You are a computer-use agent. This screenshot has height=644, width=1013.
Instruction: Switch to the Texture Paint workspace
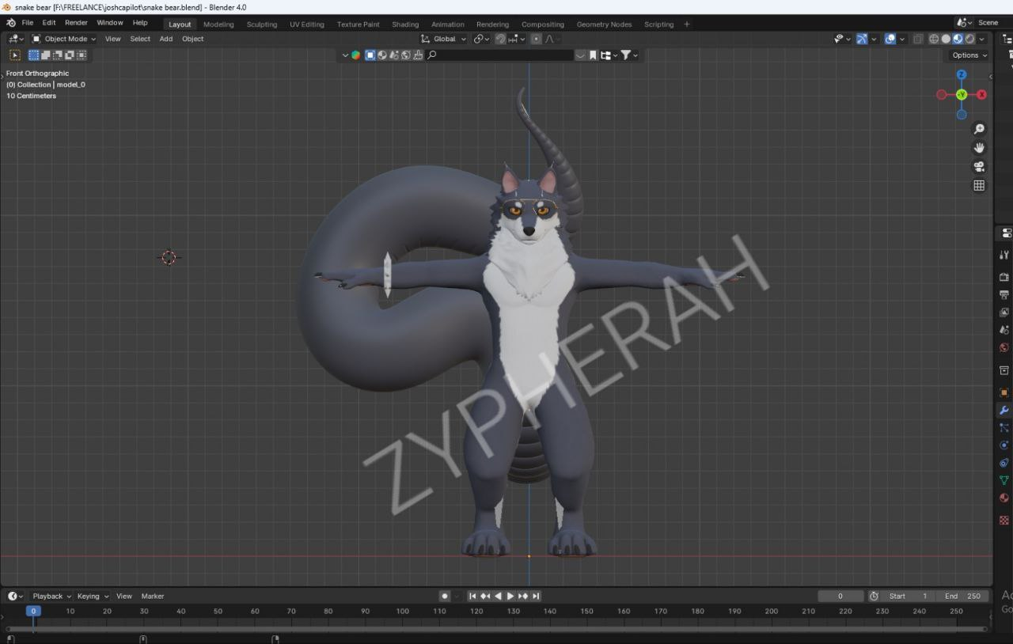pyautogui.click(x=359, y=25)
